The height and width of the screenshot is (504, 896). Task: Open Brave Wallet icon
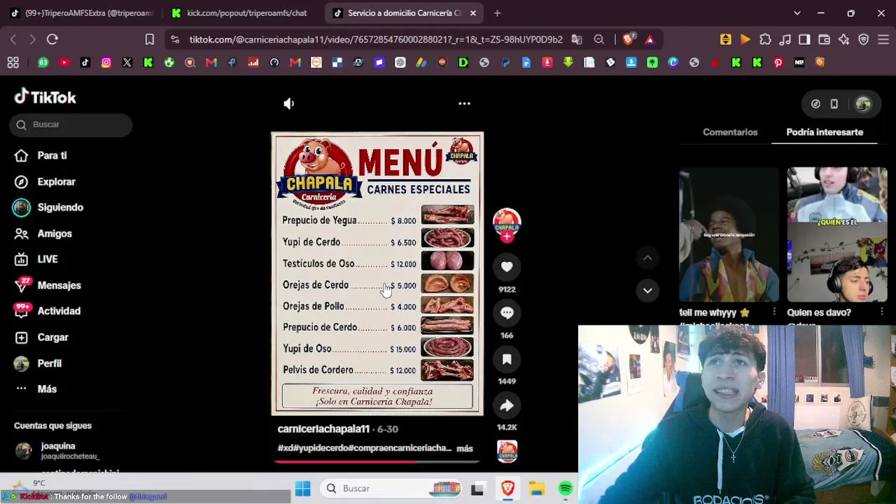pos(824,40)
